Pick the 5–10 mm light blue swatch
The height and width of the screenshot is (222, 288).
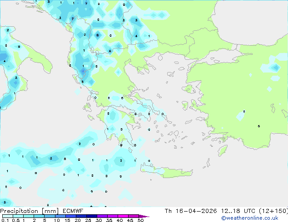(x=50, y=216)
